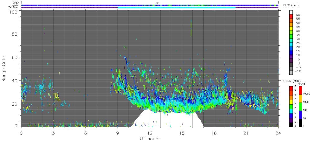
Task: Select the yellow 14–15 MHz TX FRQ swatch
Action: [291, 102]
